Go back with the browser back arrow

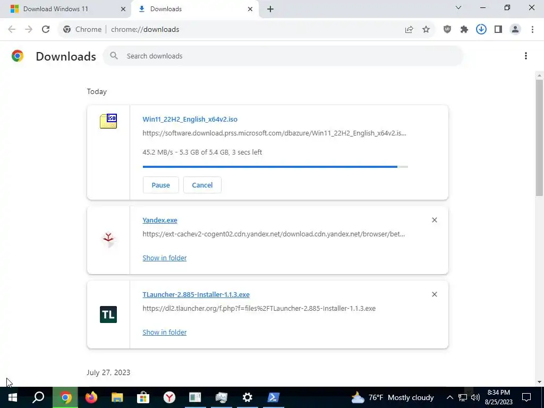12,29
